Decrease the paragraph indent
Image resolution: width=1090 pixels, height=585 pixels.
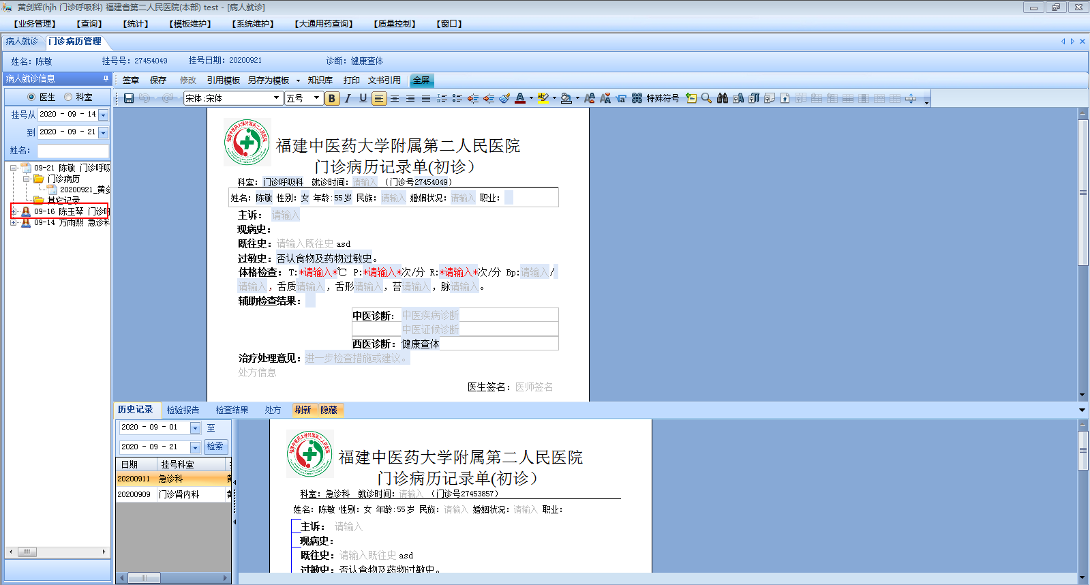click(x=473, y=98)
